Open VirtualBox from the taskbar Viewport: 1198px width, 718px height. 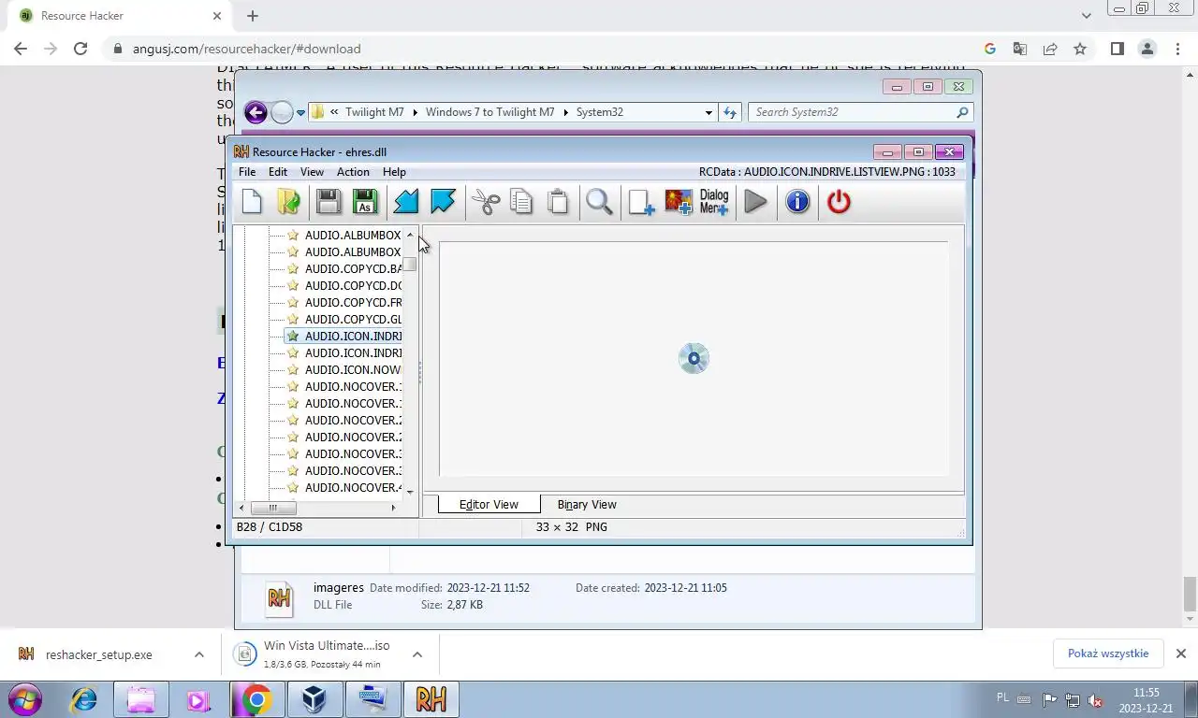pyautogui.click(x=314, y=699)
